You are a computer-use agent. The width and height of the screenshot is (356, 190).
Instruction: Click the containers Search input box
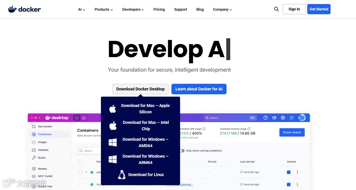click(x=89, y=151)
